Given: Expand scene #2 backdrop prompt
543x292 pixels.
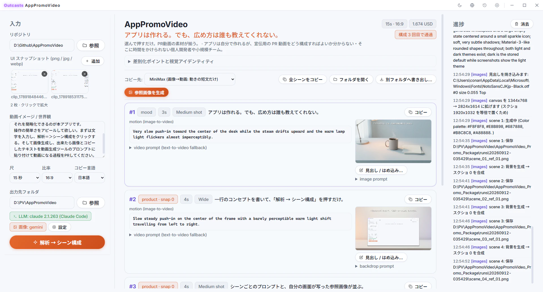Looking at the screenshot, I should (374, 266).
